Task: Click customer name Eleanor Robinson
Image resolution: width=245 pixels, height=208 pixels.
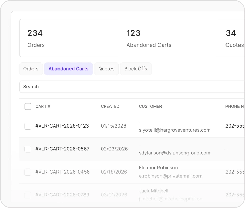Action: click(158, 168)
